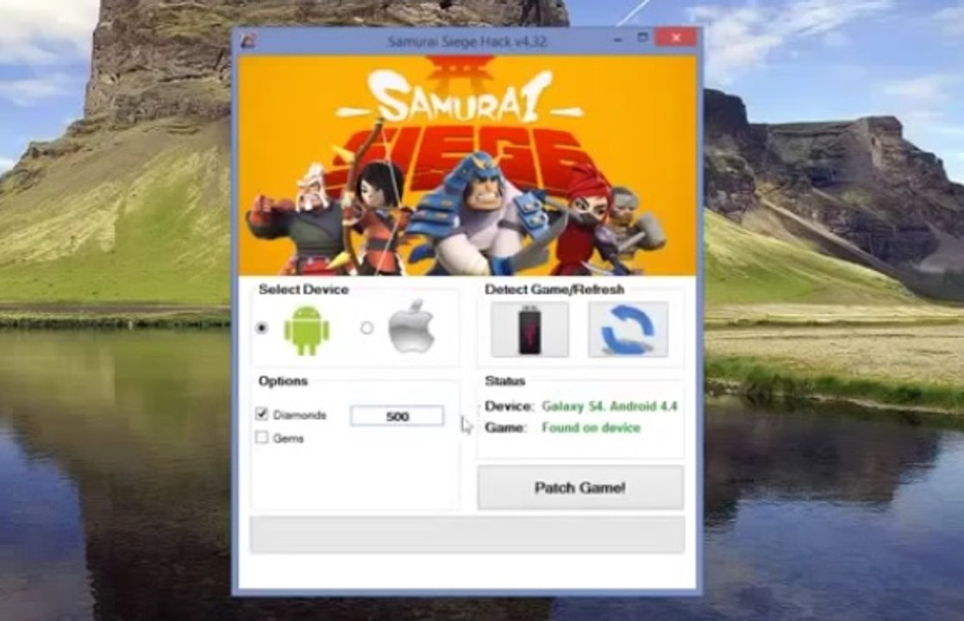Click the 'Game:' label in Status
The image size is (964, 621).
[x=505, y=428]
